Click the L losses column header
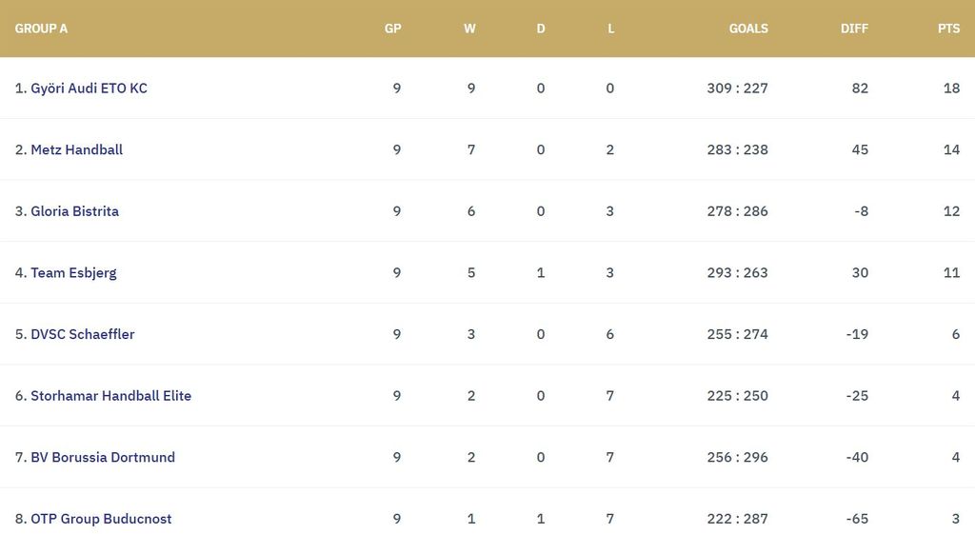975x534 pixels. coord(610,29)
